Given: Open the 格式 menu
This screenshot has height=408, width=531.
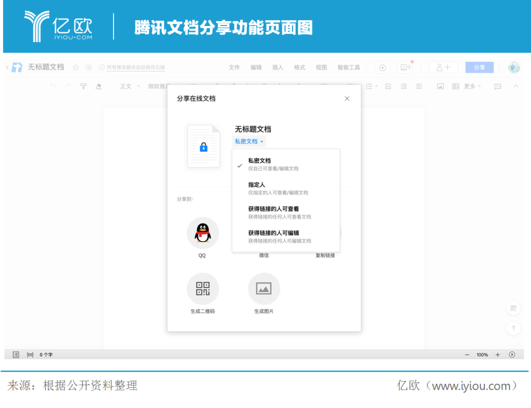Looking at the screenshot, I should point(299,67).
